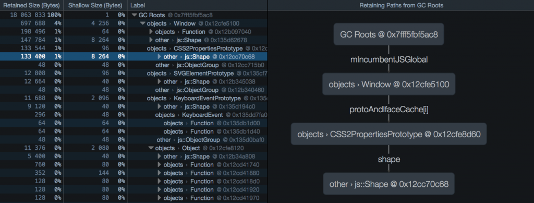
Task: Click the CSS2PropertiesPrototype graph node
Action: [x=389, y=134]
